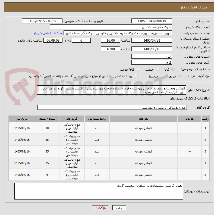The image size is (214, 215).
Task: Click the توضیحات خریدار notes textarea
Action: pos(99,191)
